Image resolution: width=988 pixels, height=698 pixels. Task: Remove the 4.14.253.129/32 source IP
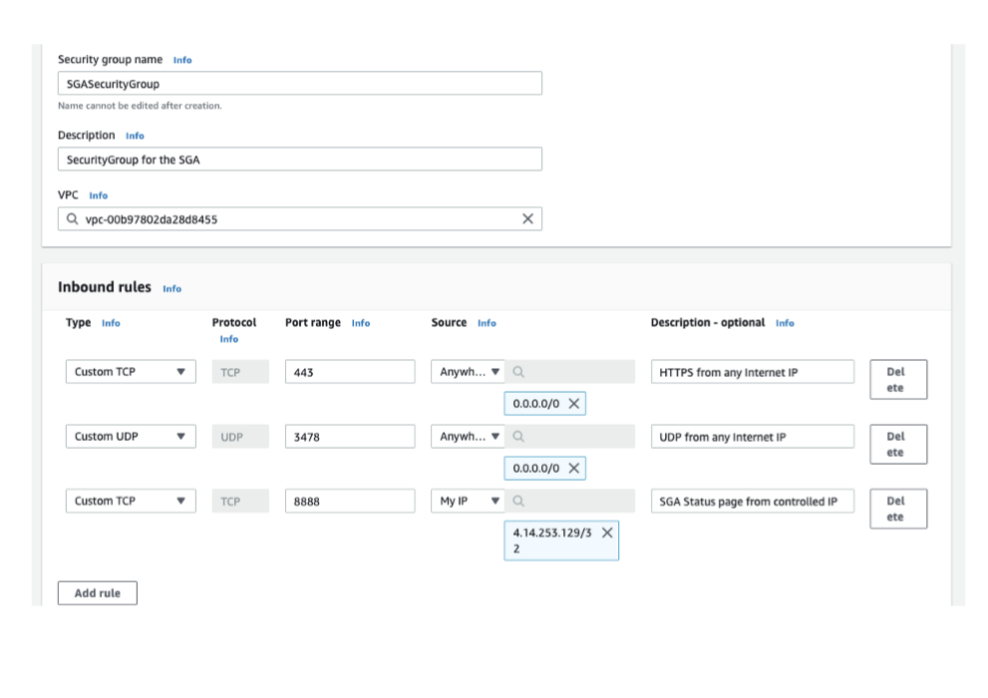606,533
